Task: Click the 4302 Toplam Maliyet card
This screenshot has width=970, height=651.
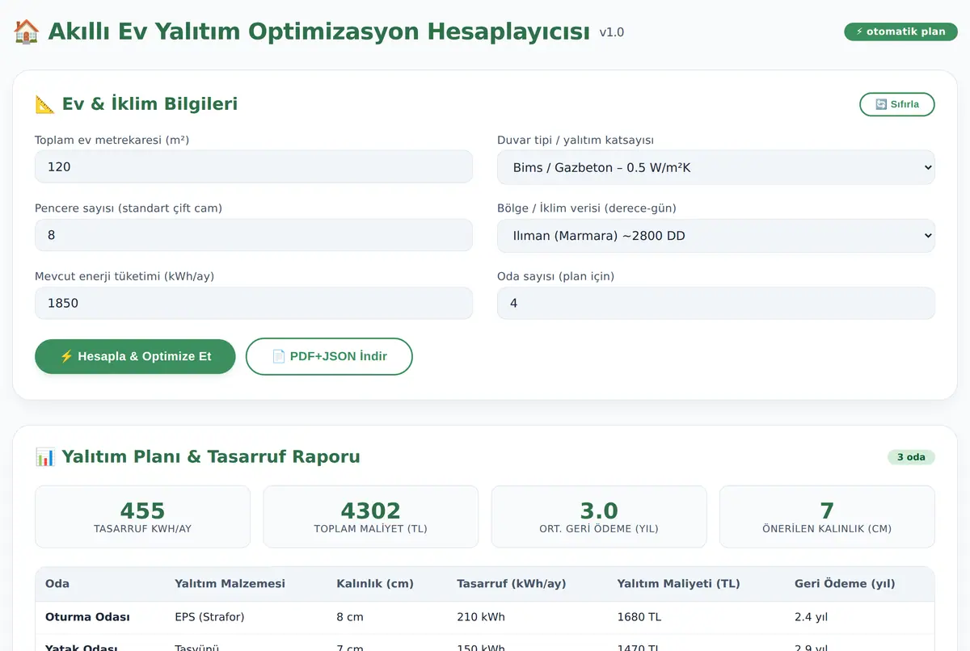Action: tap(370, 517)
